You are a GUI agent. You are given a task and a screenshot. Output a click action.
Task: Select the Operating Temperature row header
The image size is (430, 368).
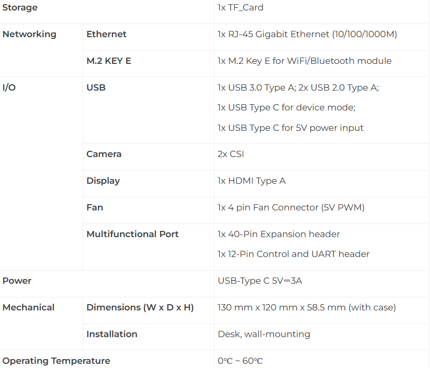pyautogui.click(x=56, y=360)
